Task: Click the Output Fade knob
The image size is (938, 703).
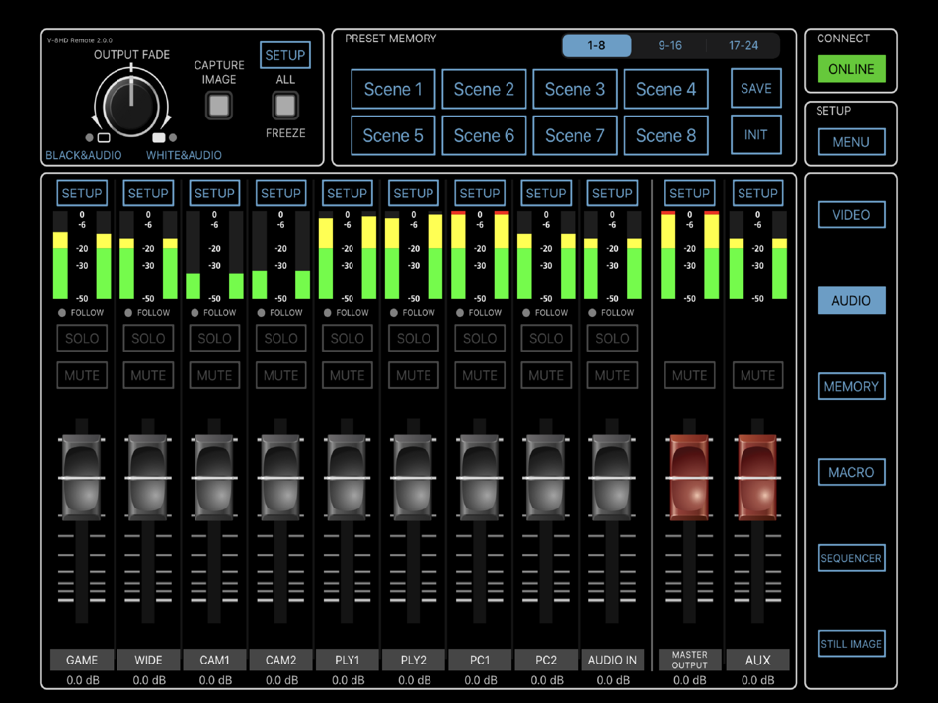Action: [130, 102]
